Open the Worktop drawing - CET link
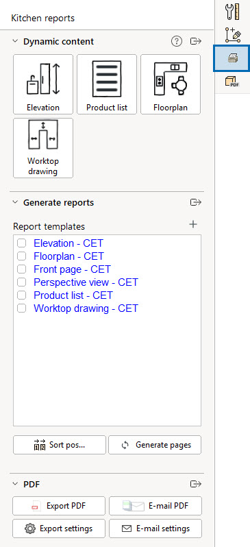This screenshot has width=250, height=547. 86,308
